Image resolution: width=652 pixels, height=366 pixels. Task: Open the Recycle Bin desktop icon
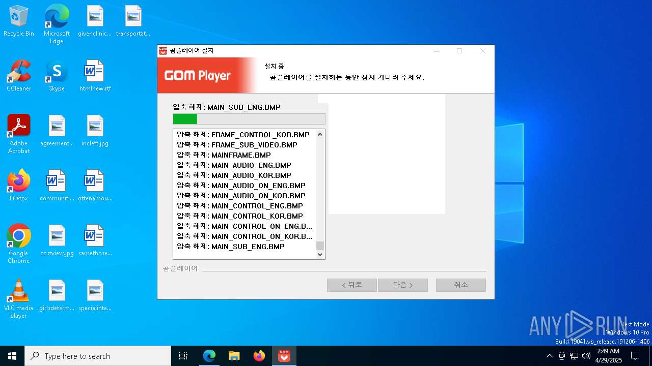[x=19, y=21]
